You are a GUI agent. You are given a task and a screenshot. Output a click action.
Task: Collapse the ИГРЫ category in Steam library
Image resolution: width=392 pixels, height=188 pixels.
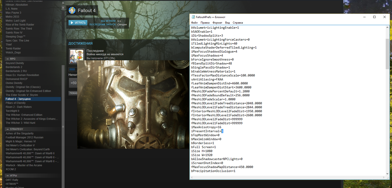[8, 175]
